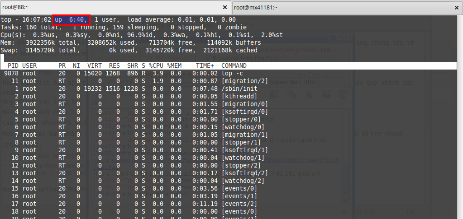Click the PID column header

point(13,66)
